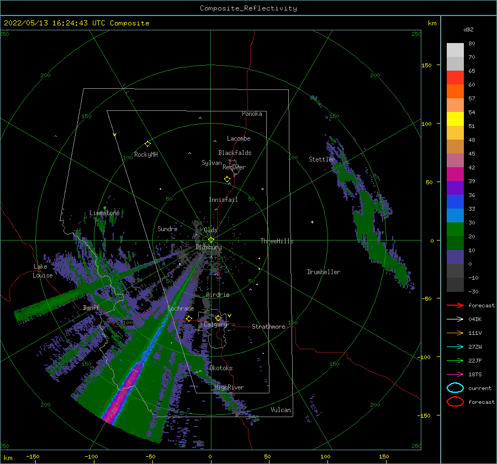Select the cyan current ellipse icon
This screenshot has width=497, height=464.
tap(455, 388)
